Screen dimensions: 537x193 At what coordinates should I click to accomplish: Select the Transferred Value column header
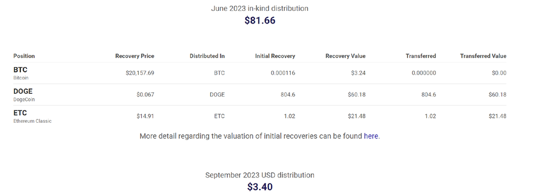483,56
